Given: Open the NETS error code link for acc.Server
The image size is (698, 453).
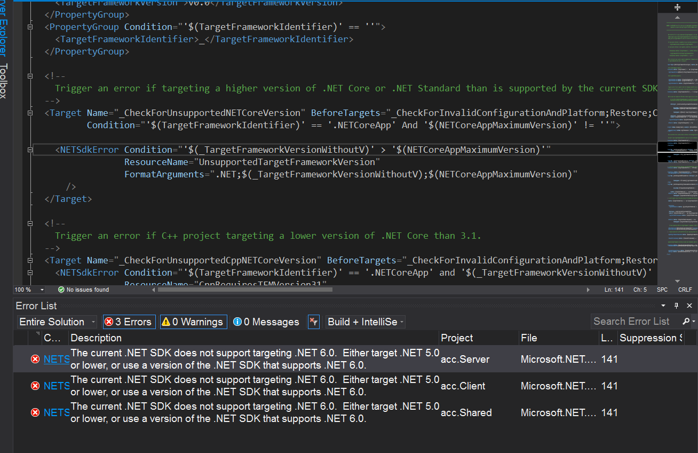Looking at the screenshot, I should (x=57, y=359).
